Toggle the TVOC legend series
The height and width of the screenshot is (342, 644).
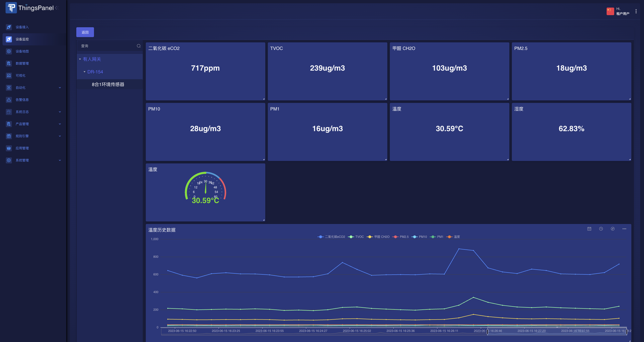click(356, 237)
